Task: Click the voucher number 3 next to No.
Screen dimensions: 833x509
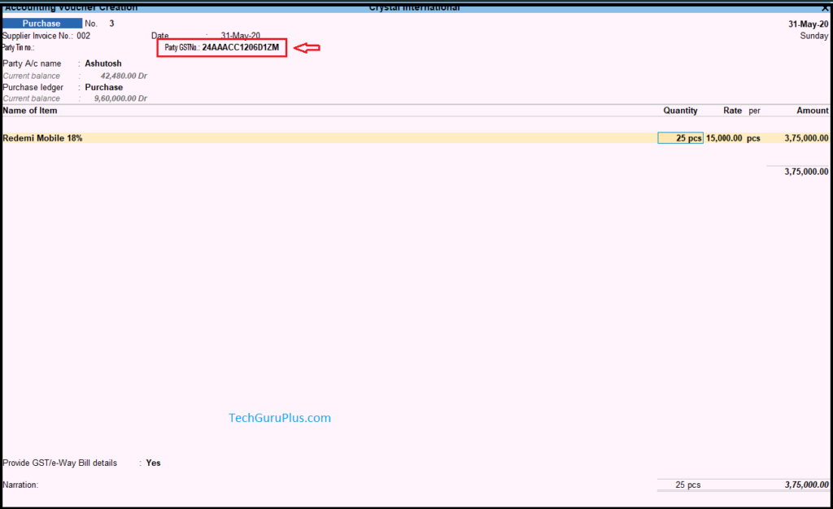Action: click(111, 24)
